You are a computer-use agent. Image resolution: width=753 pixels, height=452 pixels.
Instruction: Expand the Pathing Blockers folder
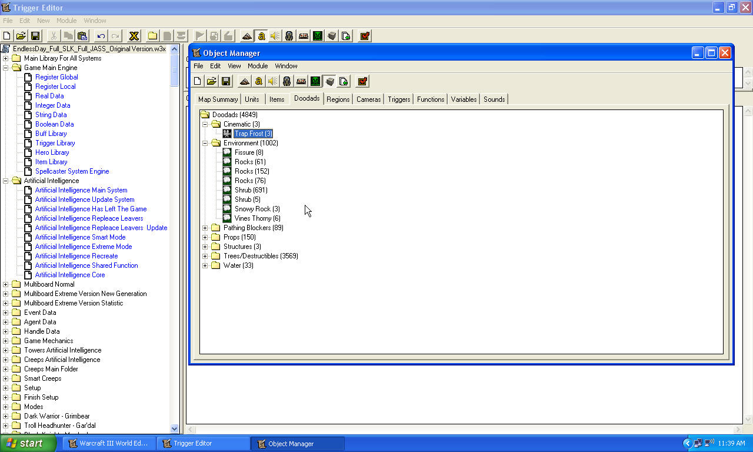(205, 228)
